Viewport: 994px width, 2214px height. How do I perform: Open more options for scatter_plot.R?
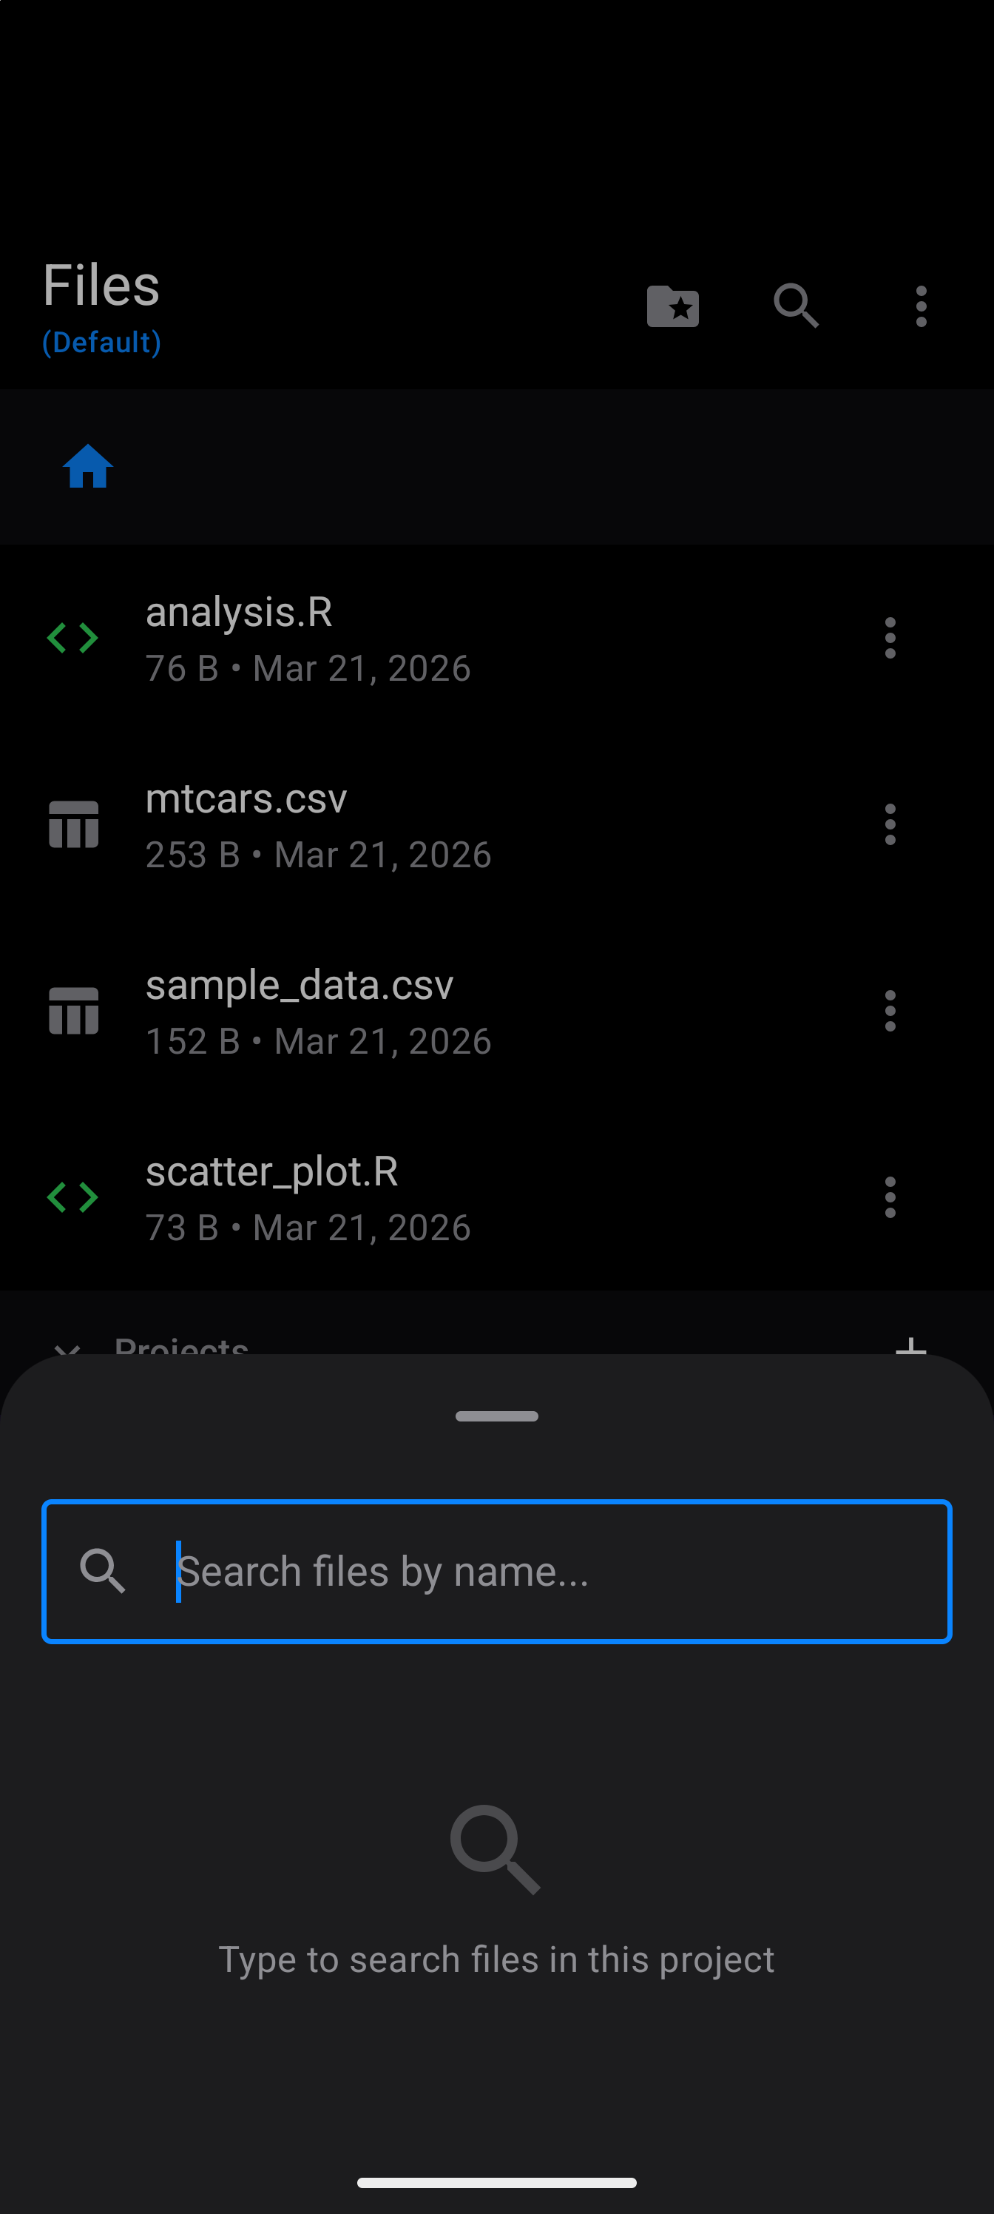click(x=890, y=1197)
